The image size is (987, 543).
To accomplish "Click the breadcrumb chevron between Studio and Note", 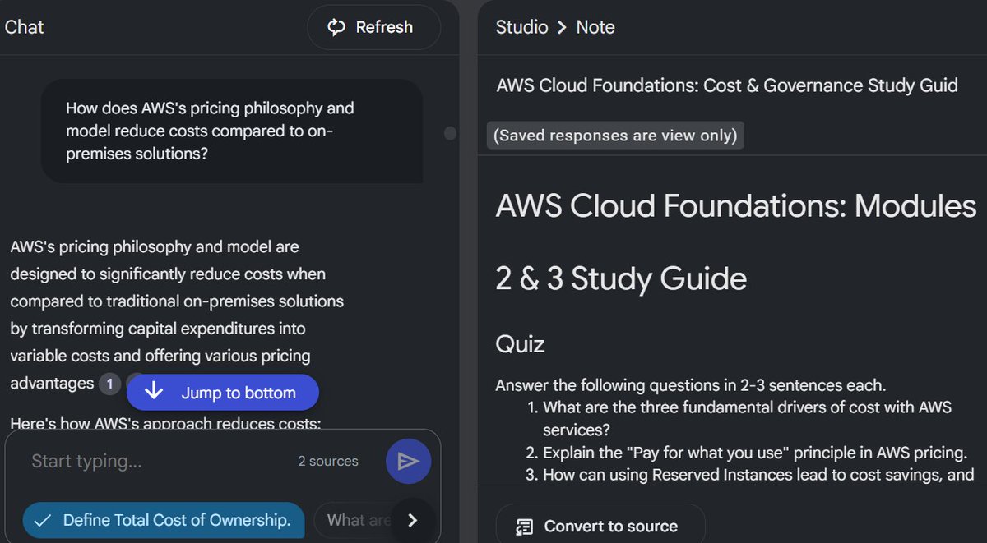I will (x=562, y=27).
